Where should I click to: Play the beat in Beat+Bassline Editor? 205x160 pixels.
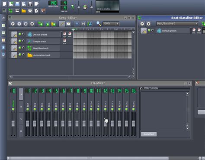coord(142,24)
